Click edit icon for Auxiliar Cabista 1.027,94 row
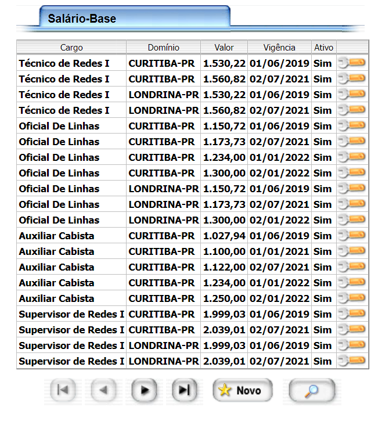The image size is (389, 432). coord(352,236)
